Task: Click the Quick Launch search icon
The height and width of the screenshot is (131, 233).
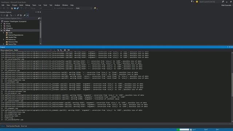Action: click(223, 1)
